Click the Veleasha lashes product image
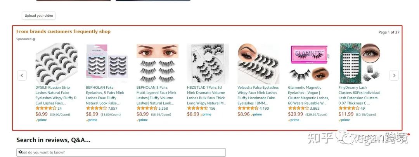Viewport: 419px width, 157px height. click(x=258, y=64)
